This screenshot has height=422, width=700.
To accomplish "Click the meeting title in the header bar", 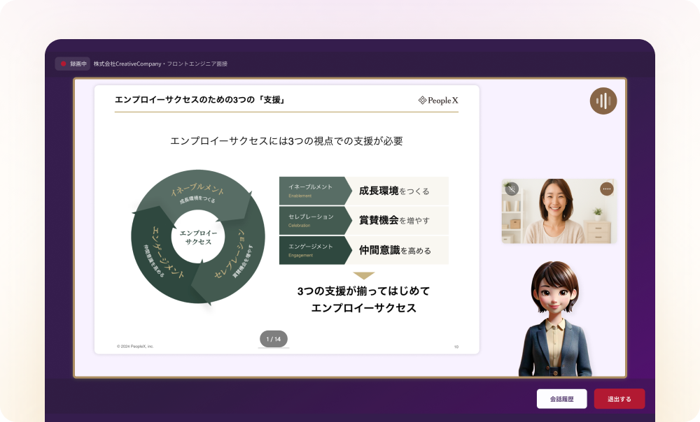I will point(160,64).
